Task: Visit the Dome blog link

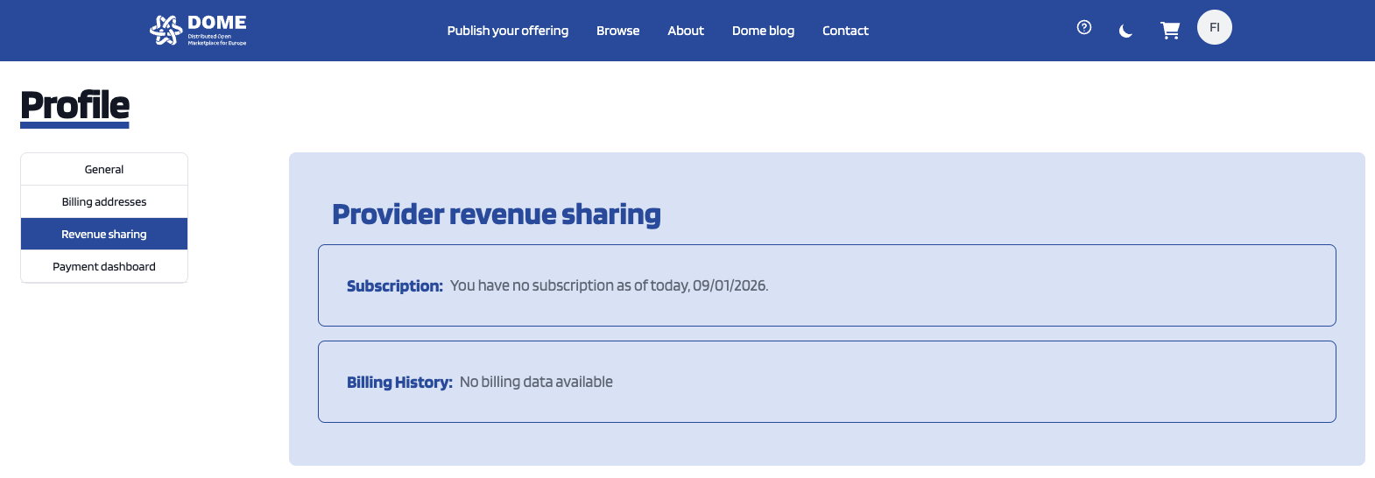Action: pos(763,31)
